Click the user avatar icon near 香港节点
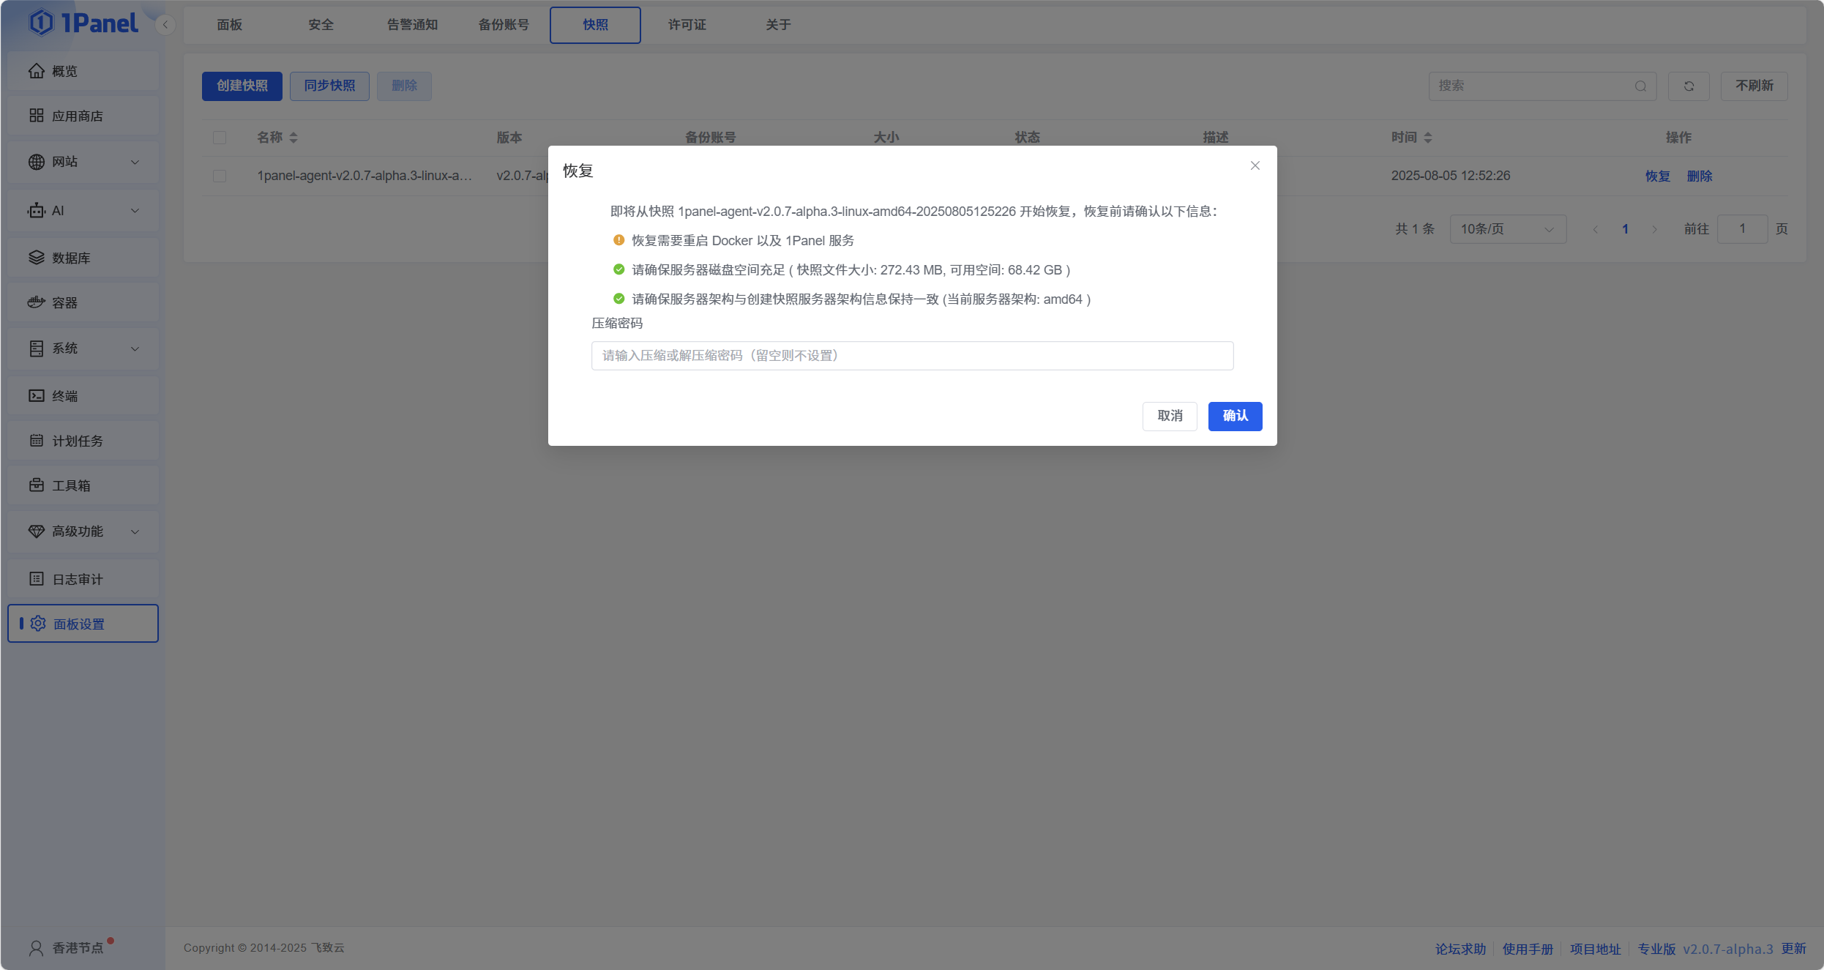 [x=36, y=948]
